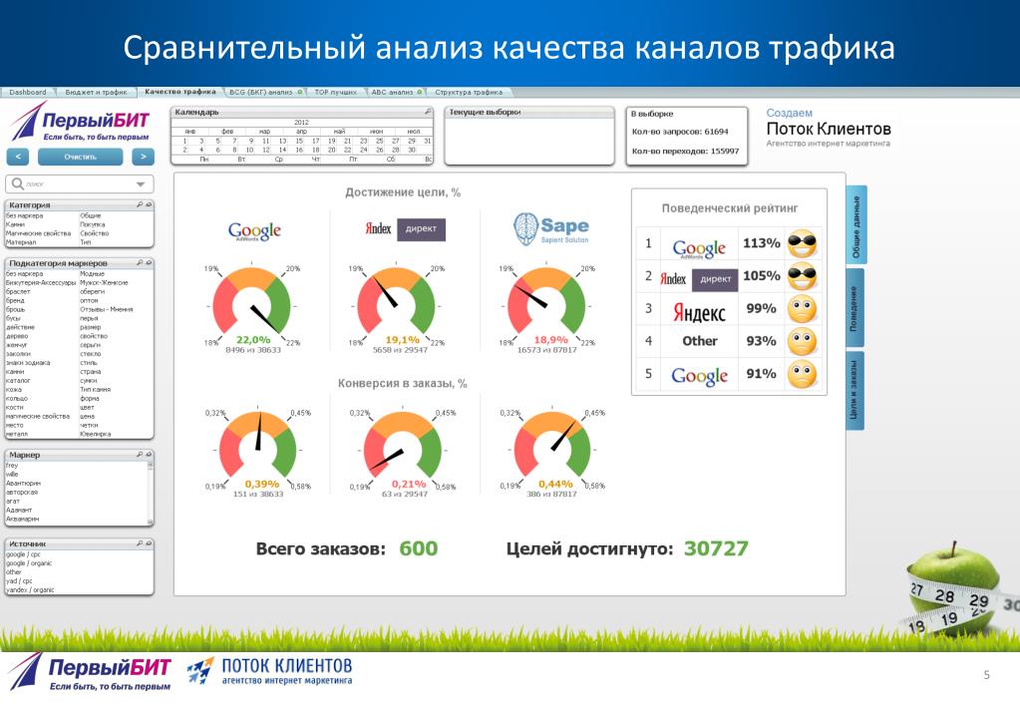Image resolution: width=1020 pixels, height=706 pixels.
Task: Open the search field dropdown arrow
Action: 141,184
